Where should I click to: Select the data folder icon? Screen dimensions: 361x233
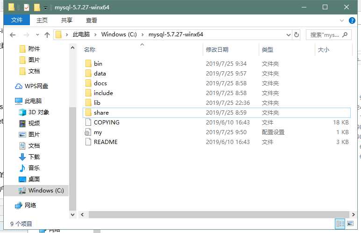coord(88,74)
